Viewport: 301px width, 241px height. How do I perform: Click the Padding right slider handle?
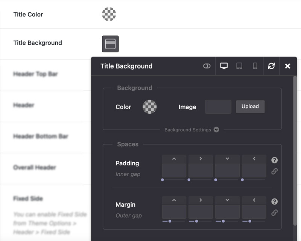(x=189, y=180)
